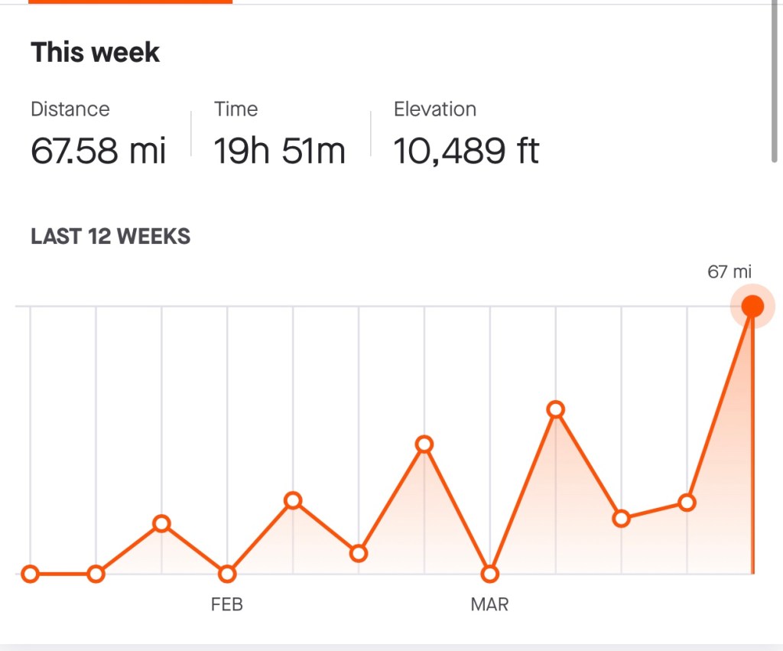Select the fifth week's data point
The image size is (783, 651).
(x=293, y=501)
